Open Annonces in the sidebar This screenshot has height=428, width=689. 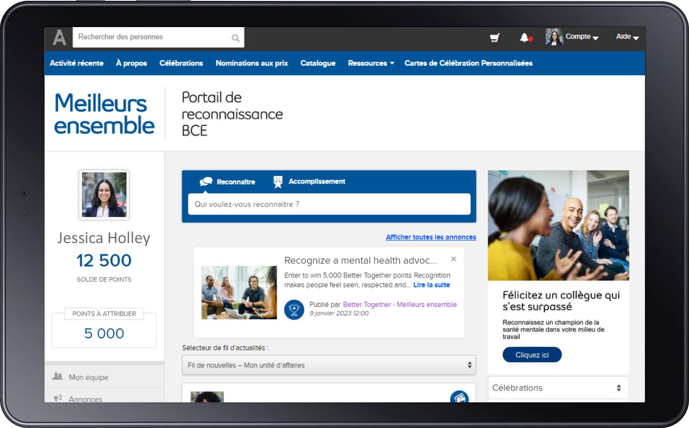86,399
